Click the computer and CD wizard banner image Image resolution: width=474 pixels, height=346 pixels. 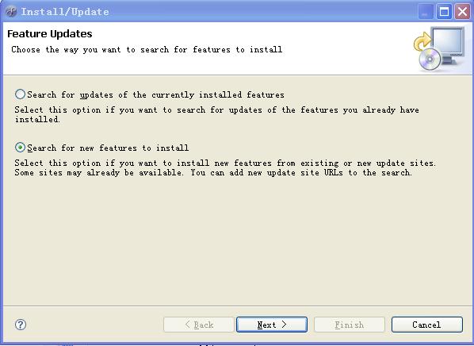click(440, 48)
